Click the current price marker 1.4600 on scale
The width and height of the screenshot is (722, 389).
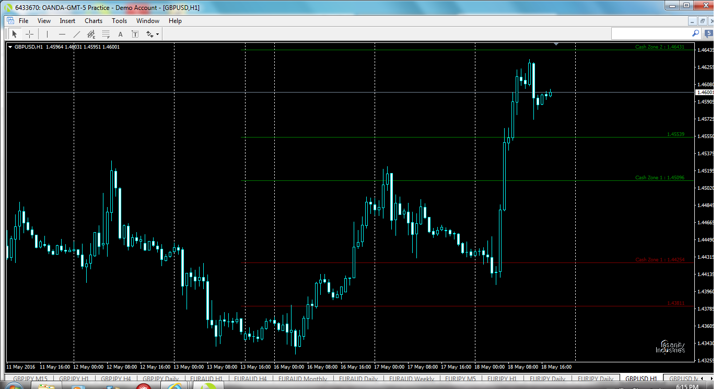point(703,92)
